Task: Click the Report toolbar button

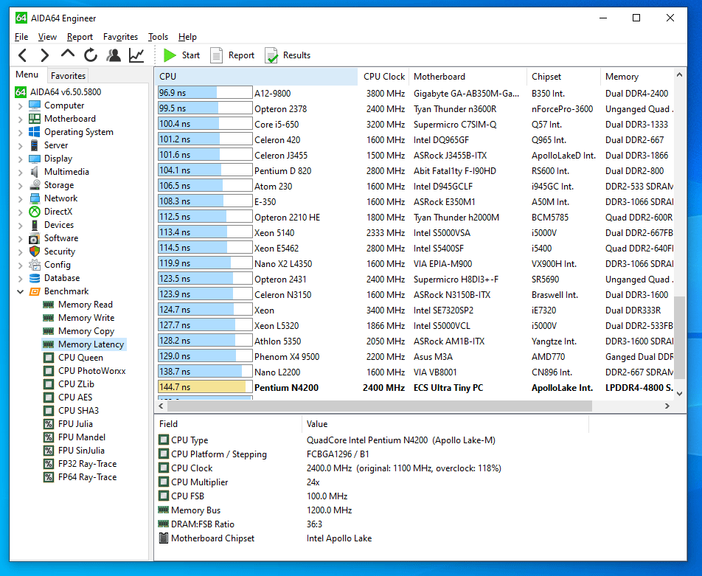Action: pos(232,55)
